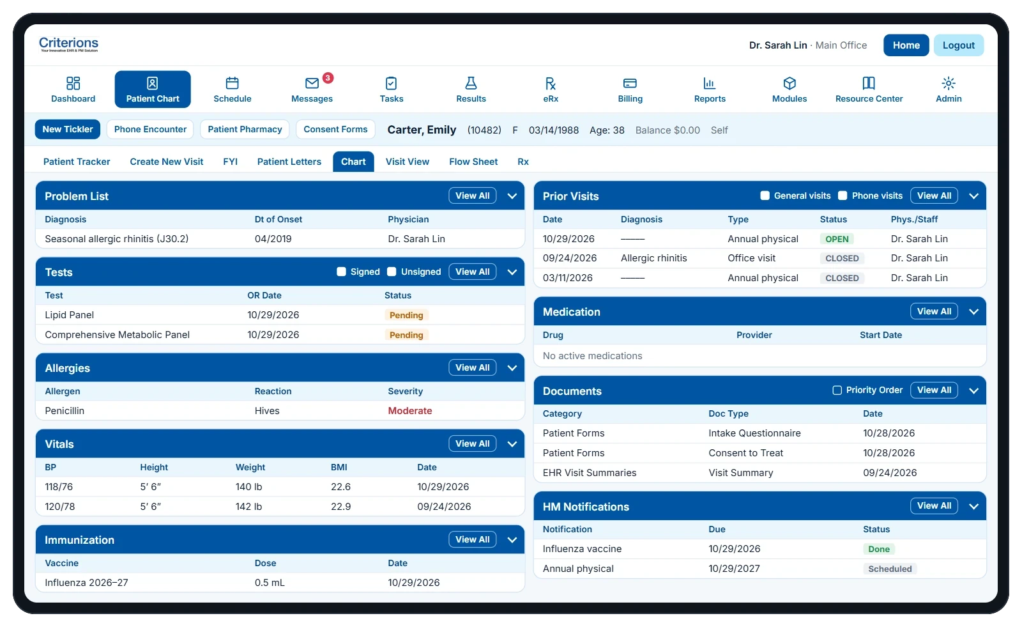Image resolution: width=1022 pixels, height=639 pixels.
Task: Select the Lipid Panel test row
Action: (280, 315)
